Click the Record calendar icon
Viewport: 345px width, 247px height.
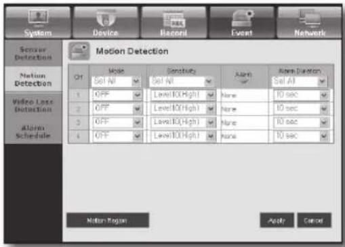(174, 20)
